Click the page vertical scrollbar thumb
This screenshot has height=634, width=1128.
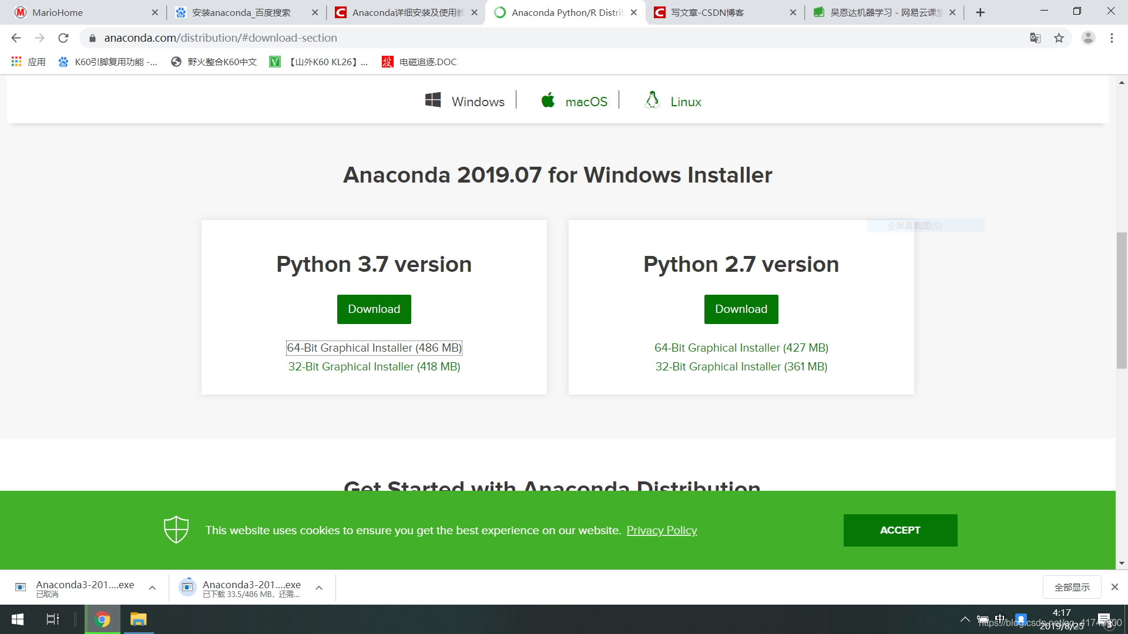pos(1122,301)
